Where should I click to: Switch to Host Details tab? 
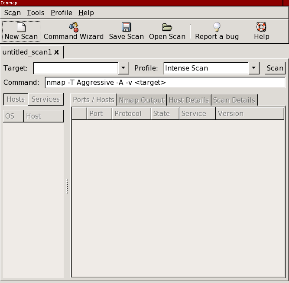[189, 100]
